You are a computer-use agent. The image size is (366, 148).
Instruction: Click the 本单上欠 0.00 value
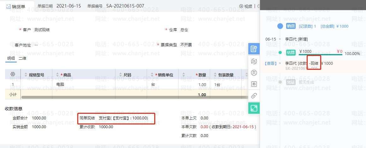coord(204,118)
